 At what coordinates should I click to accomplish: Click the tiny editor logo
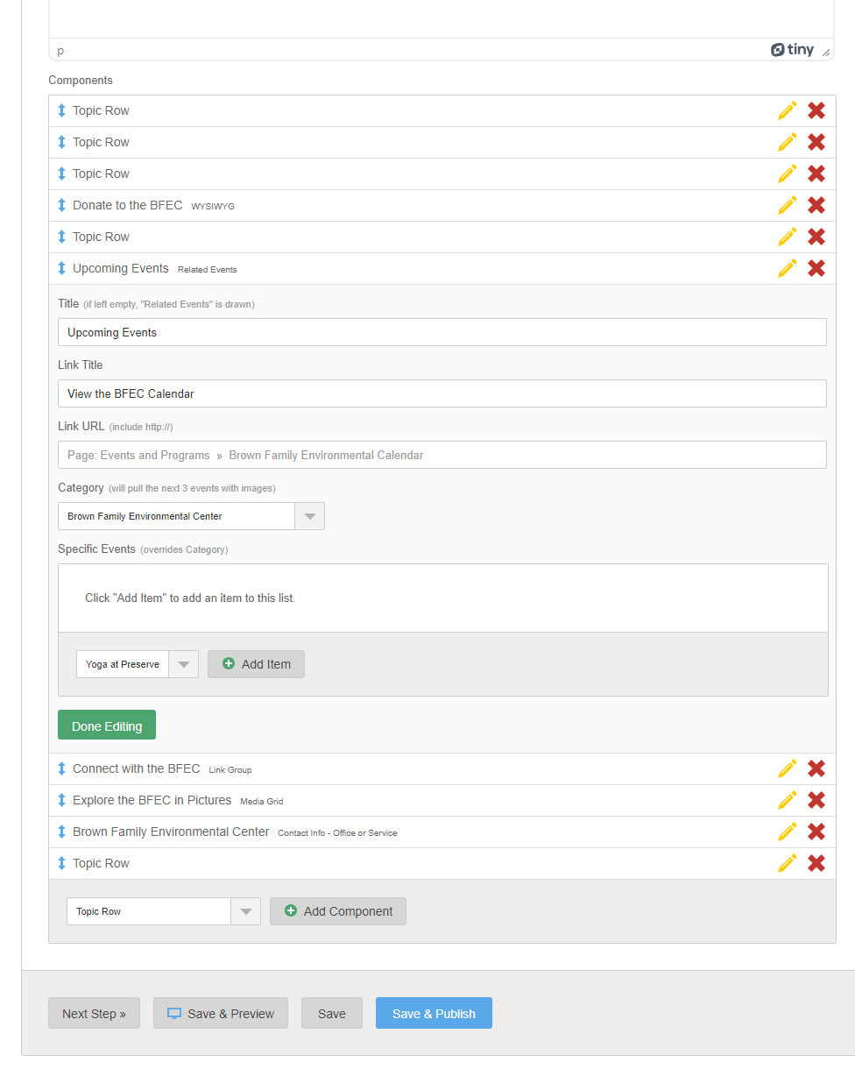coord(792,50)
